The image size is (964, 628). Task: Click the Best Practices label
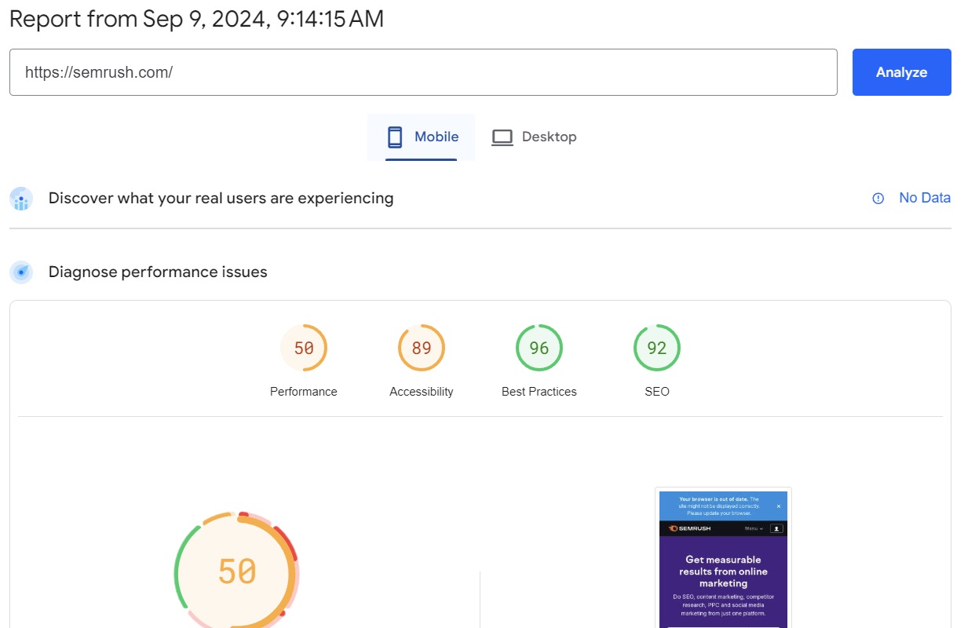[539, 391]
